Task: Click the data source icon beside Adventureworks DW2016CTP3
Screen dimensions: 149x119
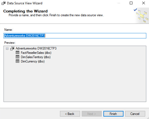Action: coord(12,48)
